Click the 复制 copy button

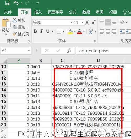coord(19,27)
